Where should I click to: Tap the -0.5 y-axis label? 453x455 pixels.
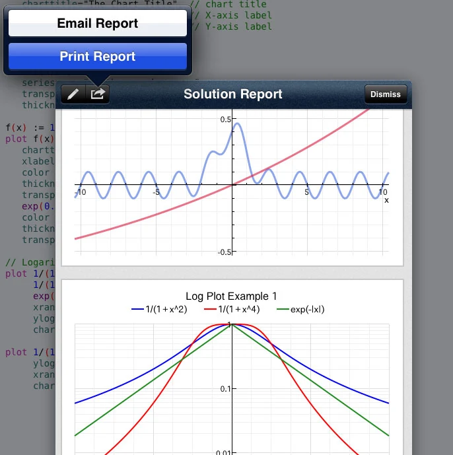click(225, 252)
